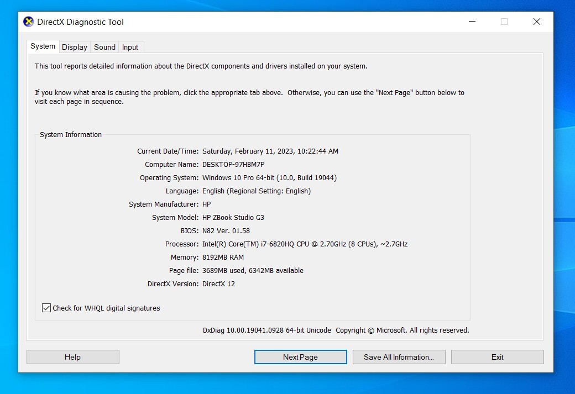Viewport: 575px width, 394px height.
Task: Click the computer name DESKTOP-97HBM7P text
Action: tap(233, 165)
